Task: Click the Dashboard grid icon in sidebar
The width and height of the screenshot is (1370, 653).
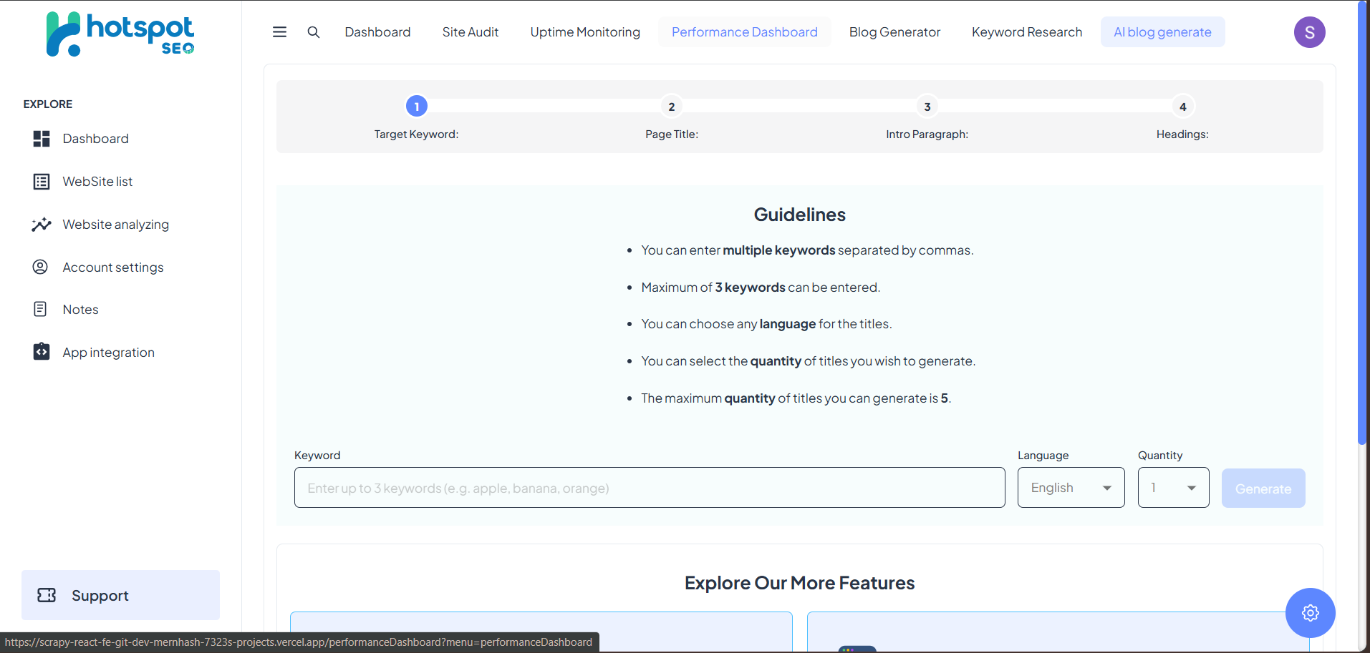Action: click(42, 139)
